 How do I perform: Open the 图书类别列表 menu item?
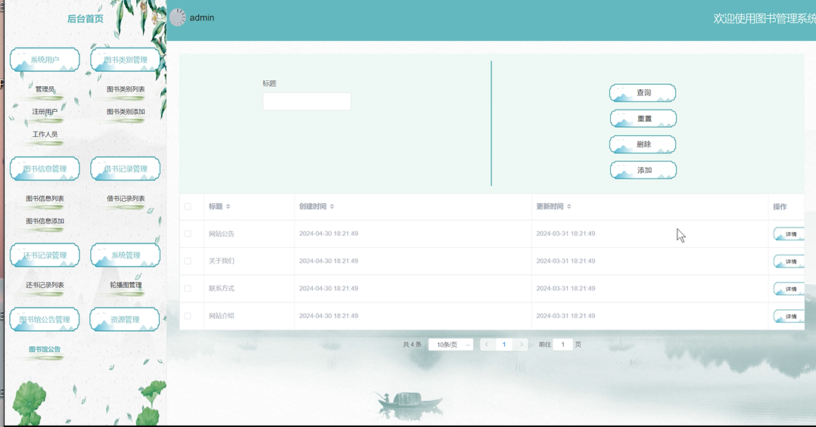click(126, 89)
